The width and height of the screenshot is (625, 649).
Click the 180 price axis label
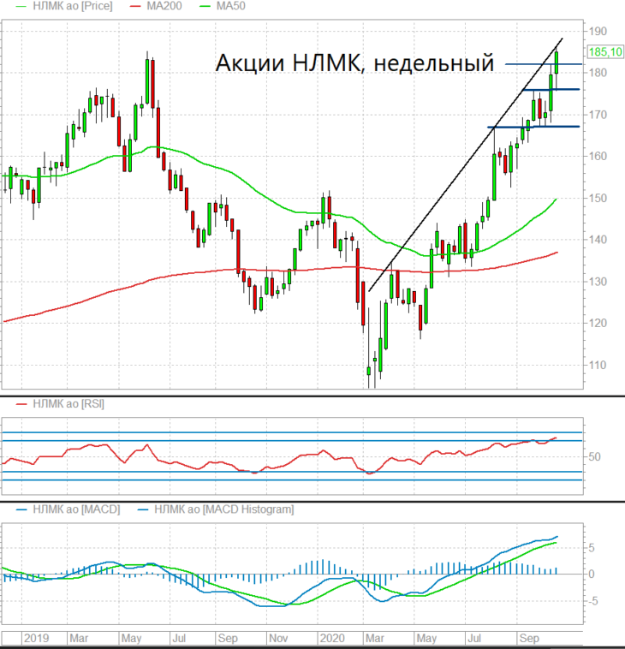pyautogui.click(x=598, y=73)
